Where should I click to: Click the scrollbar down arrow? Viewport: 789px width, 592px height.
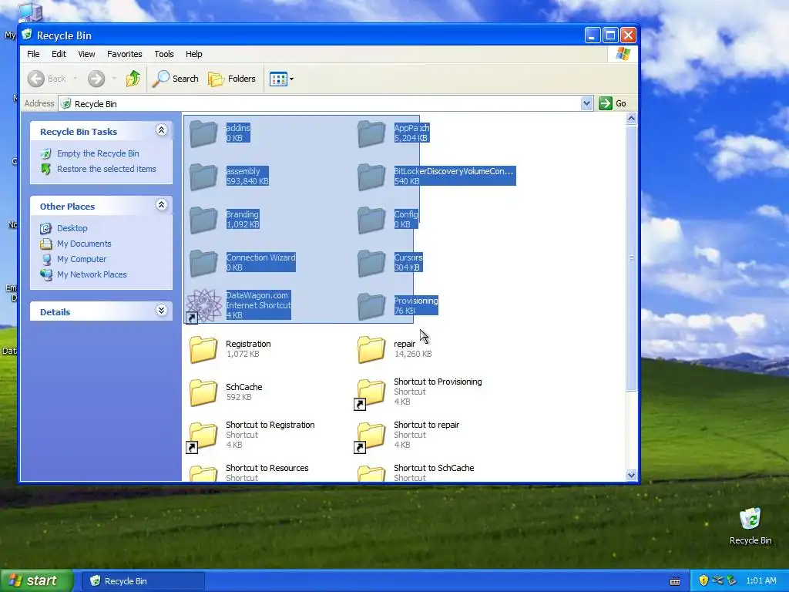click(631, 475)
